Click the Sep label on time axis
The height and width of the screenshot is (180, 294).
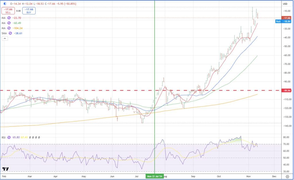(193, 177)
